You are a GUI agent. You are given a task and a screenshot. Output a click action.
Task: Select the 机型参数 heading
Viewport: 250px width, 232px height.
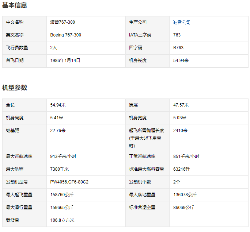click(15, 88)
